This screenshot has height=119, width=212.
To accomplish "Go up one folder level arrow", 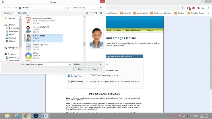I will [x=16, y=8].
